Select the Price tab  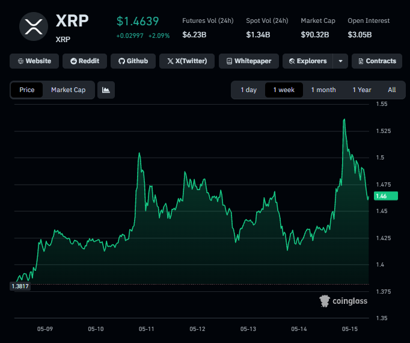click(x=26, y=90)
